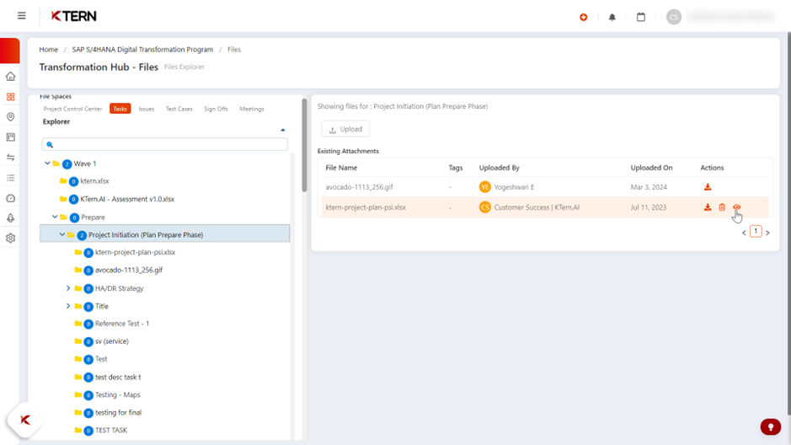791x445 pixels.
Task: Select TEST TASK folder
Action: (111, 430)
